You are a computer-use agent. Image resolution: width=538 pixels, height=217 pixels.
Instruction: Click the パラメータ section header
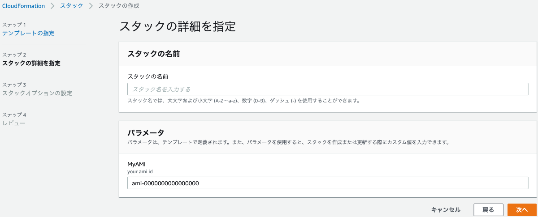(146, 132)
